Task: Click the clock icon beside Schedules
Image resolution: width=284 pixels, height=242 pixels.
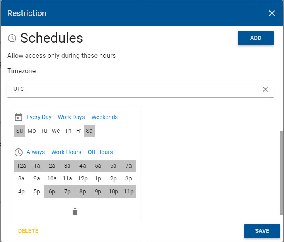Action: [x=12, y=38]
